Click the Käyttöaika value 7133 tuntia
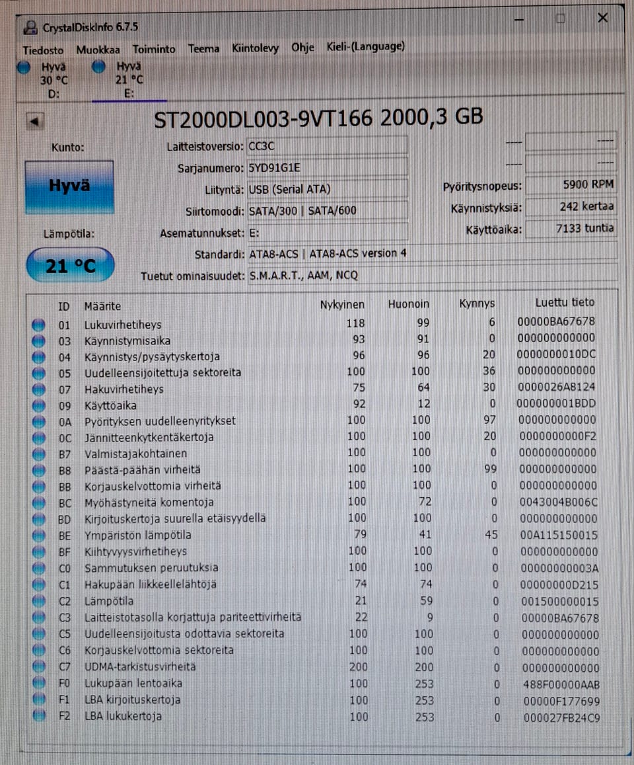 [571, 228]
